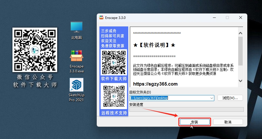
Task: Click the 安装进度 progress bar
Action: point(187,109)
